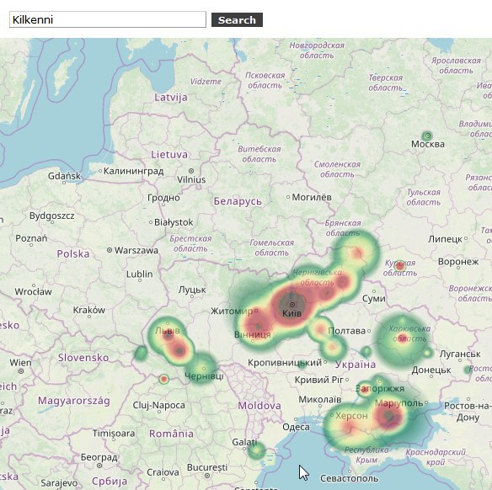Click the Galați city label
492x490 pixels.
245,442
